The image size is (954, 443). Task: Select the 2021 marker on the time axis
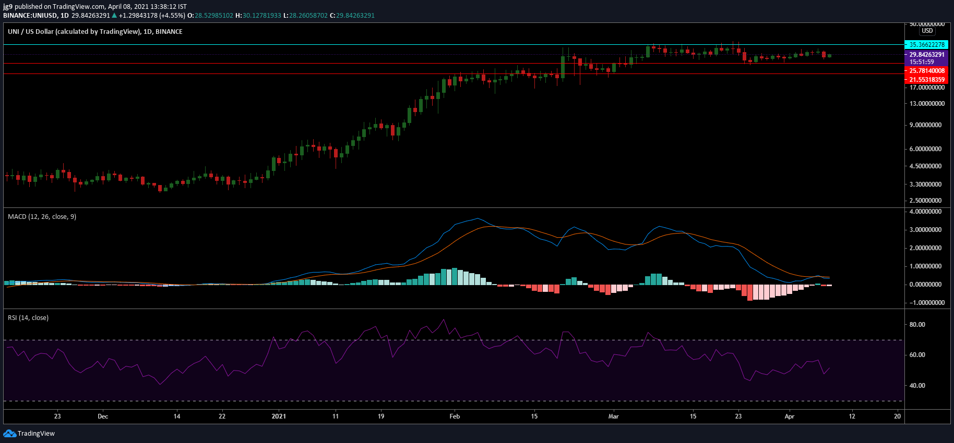[x=279, y=416]
